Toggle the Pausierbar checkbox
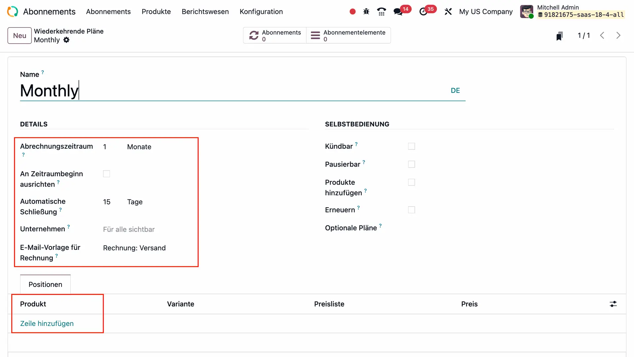This screenshot has height=357, width=634. 411,164
